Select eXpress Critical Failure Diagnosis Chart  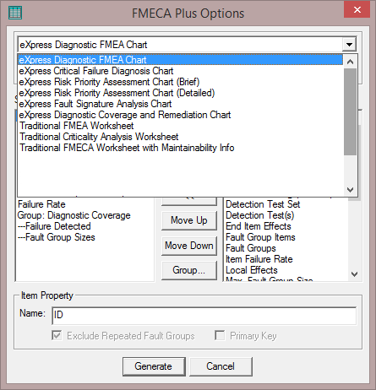click(96, 71)
